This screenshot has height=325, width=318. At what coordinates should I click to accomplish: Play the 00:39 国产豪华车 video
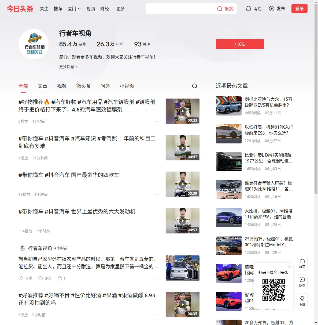[x=183, y=184]
